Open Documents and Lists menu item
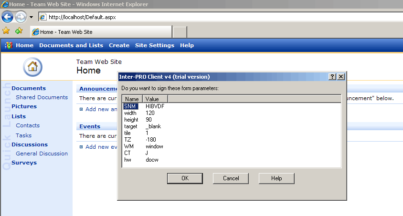 coord(71,45)
